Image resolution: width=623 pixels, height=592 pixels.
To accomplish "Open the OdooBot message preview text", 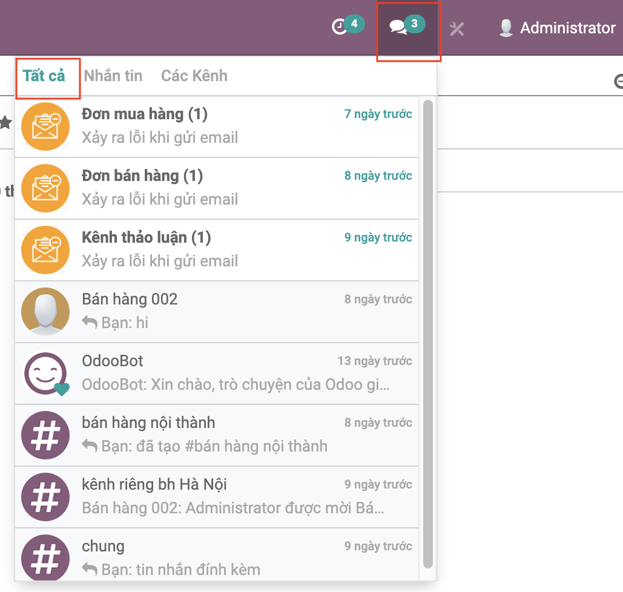I will click(236, 384).
